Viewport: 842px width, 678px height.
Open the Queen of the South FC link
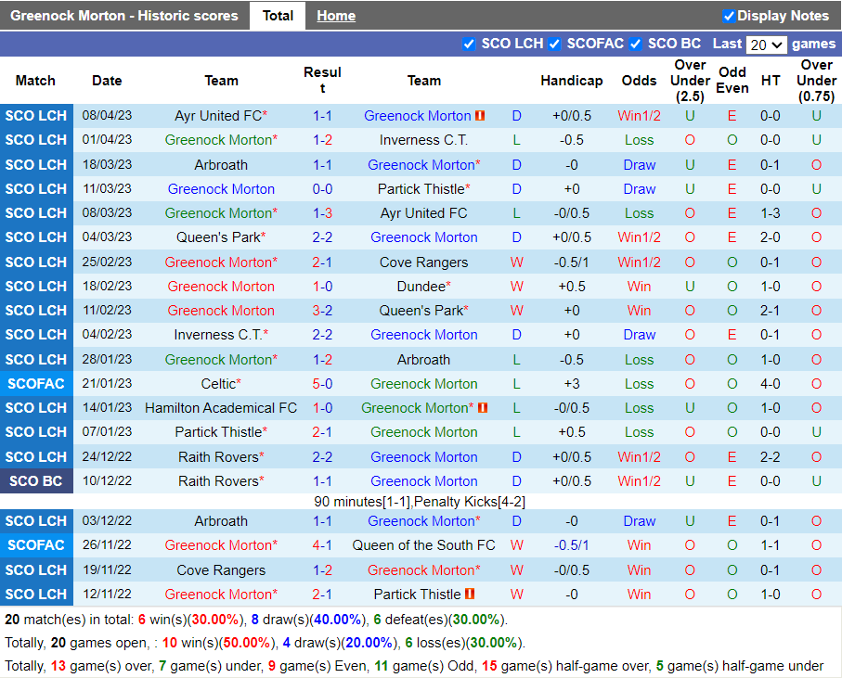423,545
